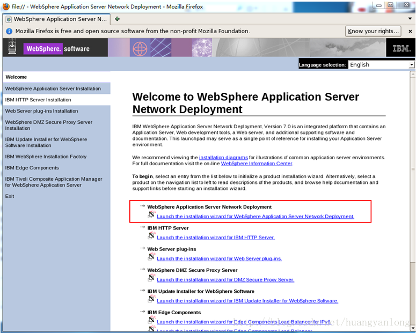
Task: Click the IBM logo in banner
Action: [402, 48]
